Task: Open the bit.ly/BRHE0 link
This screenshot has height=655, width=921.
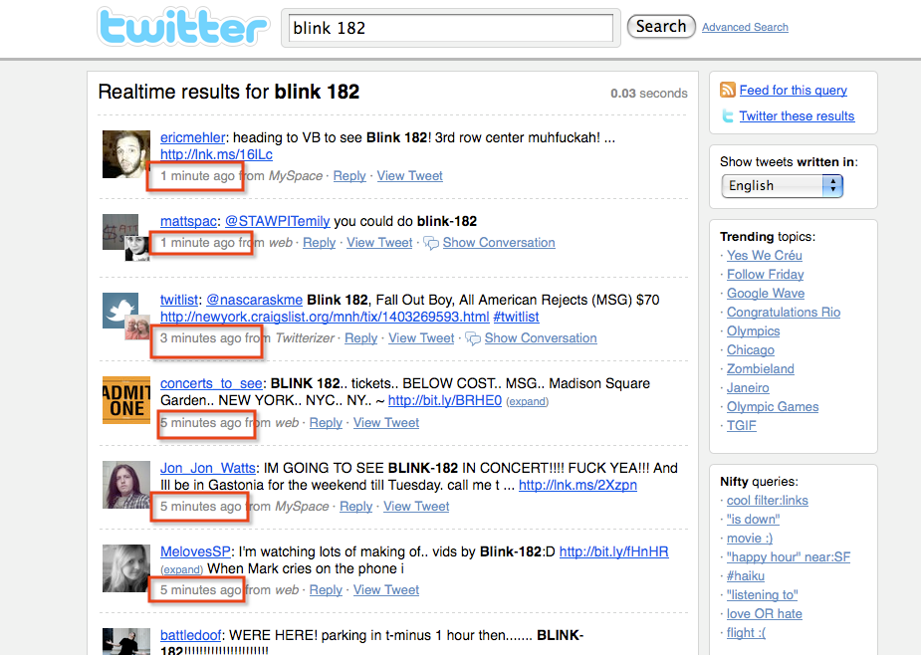Action: (x=445, y=400)
